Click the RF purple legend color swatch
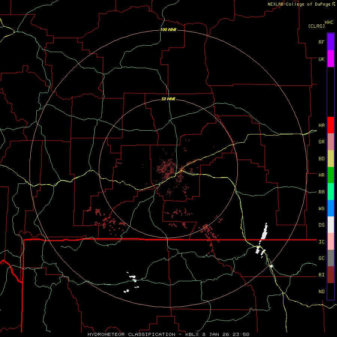Screen dimensions: 337x337 click(331, 42)
